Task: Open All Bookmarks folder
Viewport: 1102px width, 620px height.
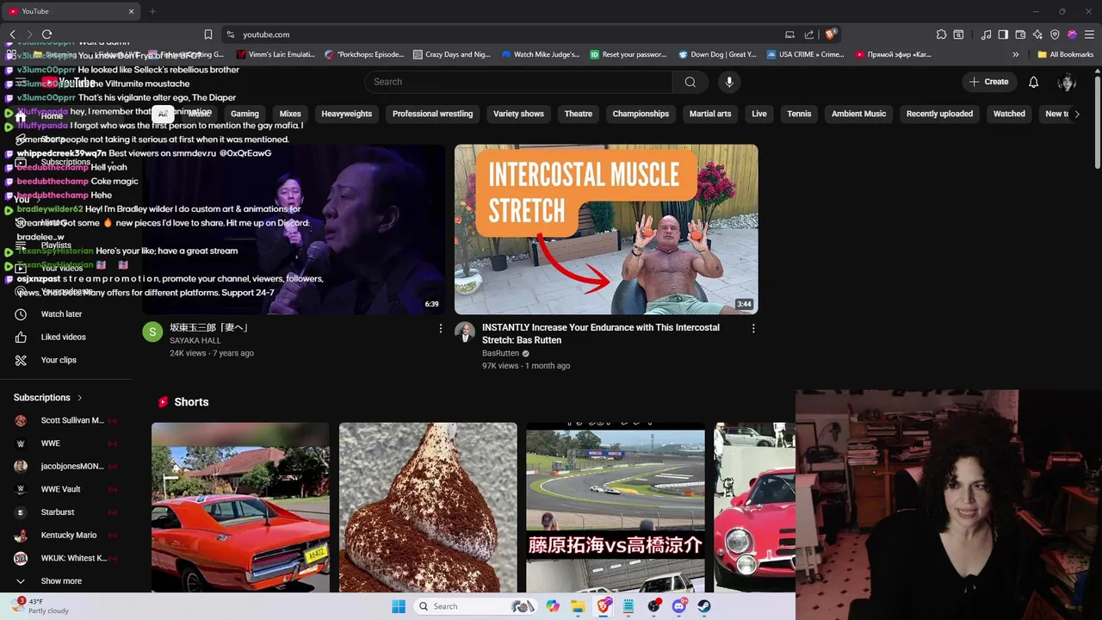Action: [x=1066, y=54]
